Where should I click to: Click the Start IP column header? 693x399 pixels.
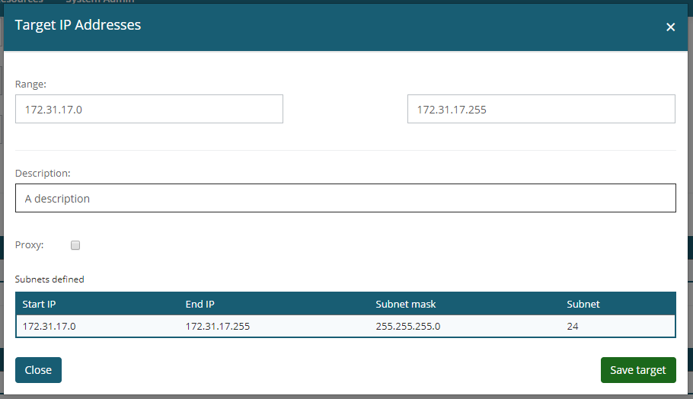click(x=40, y=304)
